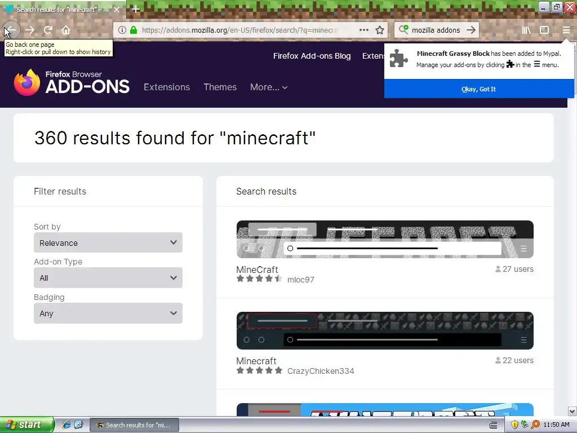Image resolution: width=577 pixels, height=433 pixels.
Task: Dismiss notification with Okay, Got It
Action: (x=478, y=89)
